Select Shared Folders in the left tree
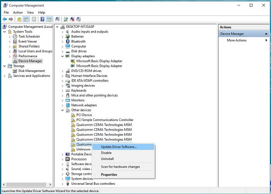The width and height of the screenshot is (271, 194). point(29,46)
